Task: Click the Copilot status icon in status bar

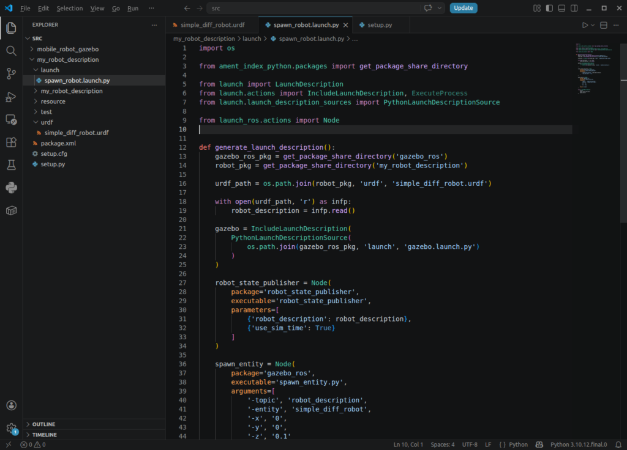Action: coord(539,444)
